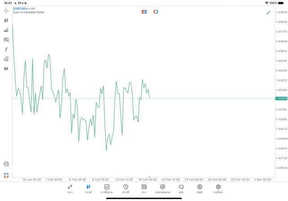The height and width of the screenshot is (201, 288).
Task: Open the กล่องจดหมาย (Mailbox) tab
Action: pos(162,188)
